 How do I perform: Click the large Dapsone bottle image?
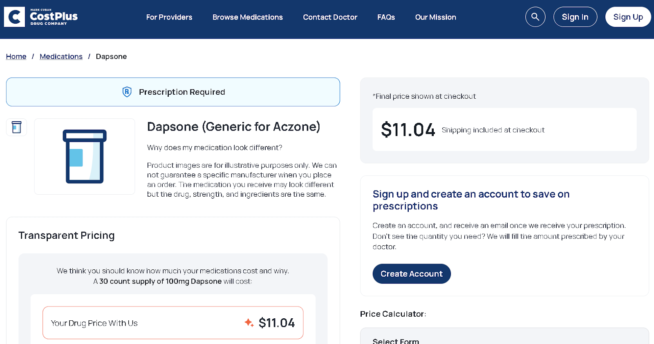coord(85,156)
